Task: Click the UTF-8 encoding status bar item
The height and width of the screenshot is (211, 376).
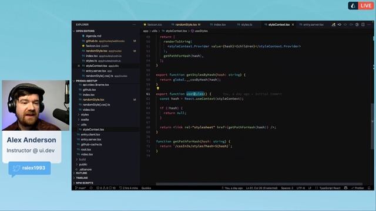Action: (x=301, y=188)
